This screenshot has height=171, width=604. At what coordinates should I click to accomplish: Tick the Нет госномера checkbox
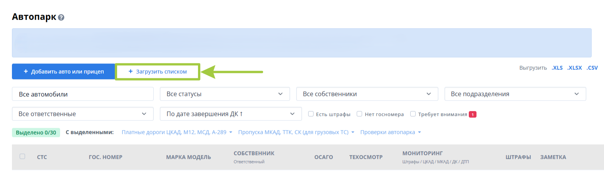click(359, 114)
